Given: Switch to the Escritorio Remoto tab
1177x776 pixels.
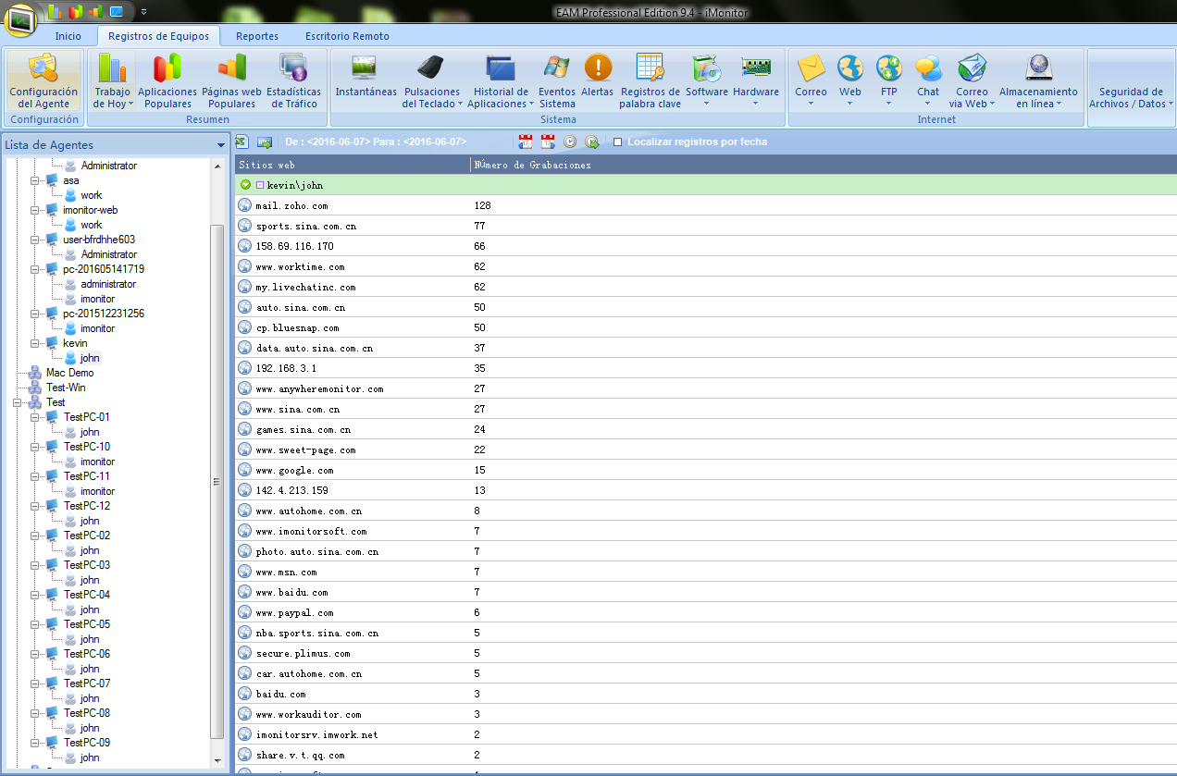Looking at the screenshot, I should tap(347, 36).
